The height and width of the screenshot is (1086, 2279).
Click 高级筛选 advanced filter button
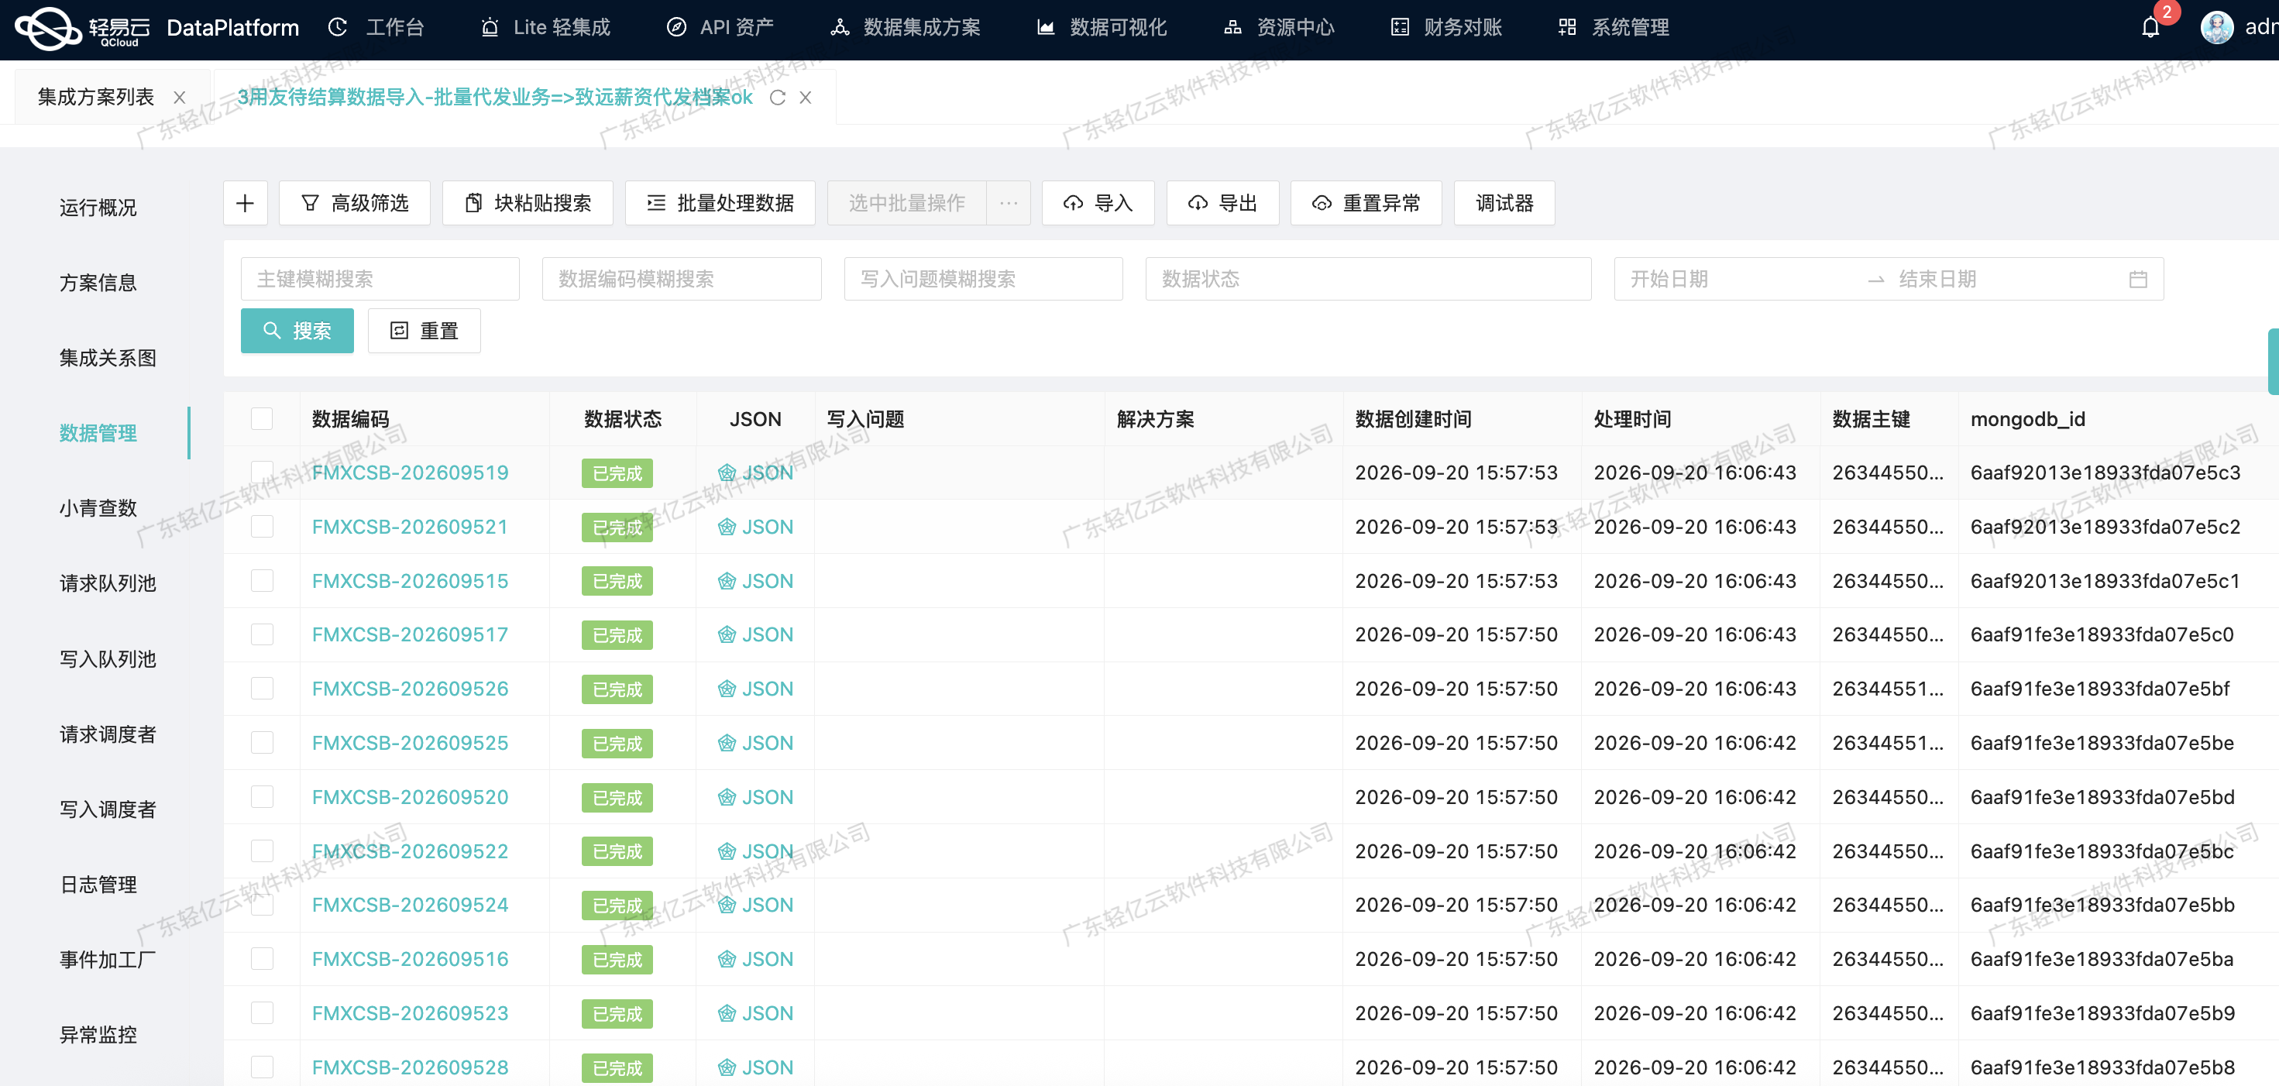(355, 204)
